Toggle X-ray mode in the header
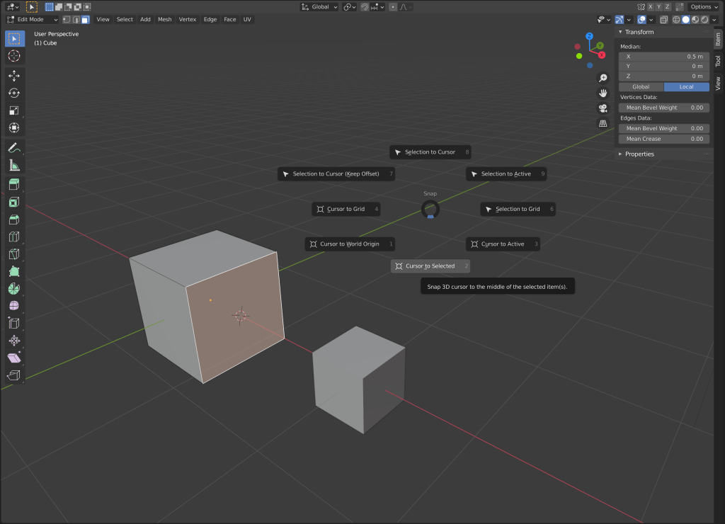Screen dimensions: 725x524 point(641,19)
